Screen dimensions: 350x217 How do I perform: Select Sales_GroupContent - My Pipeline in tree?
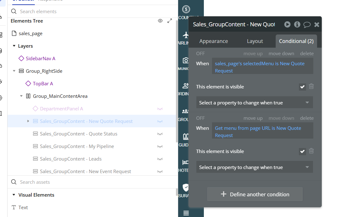click(77, 146)
